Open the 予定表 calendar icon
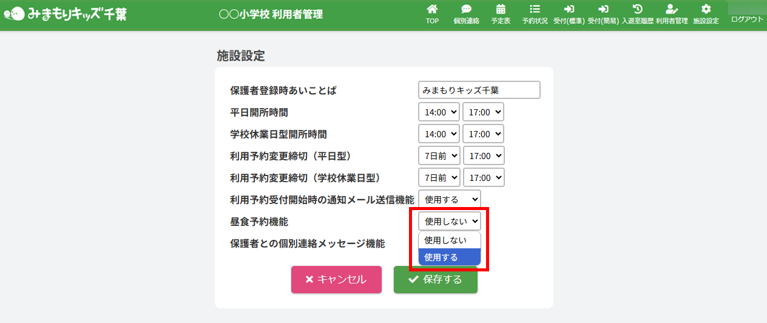 point(501,10)
